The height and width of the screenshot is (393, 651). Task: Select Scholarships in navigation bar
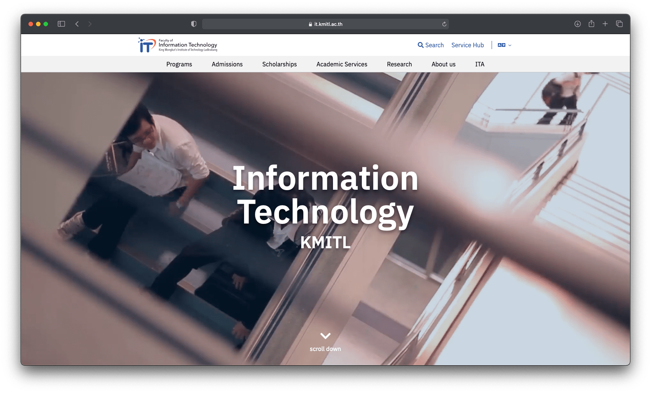(279, 64)
